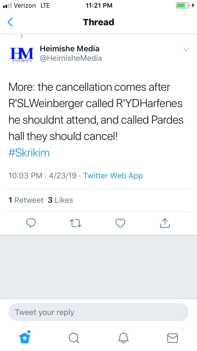The width and height of the screenshot is (197, 351).
Task: Tap the battery icon in status bar
Action: click(182, 6)
